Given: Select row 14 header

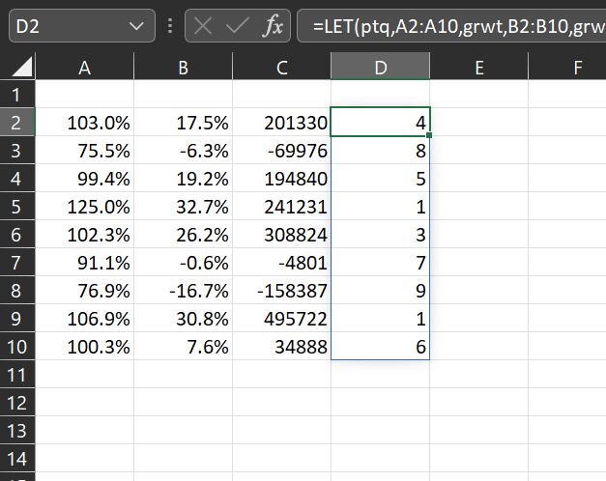Looking at the screenshot, I should tap(17, 458).
